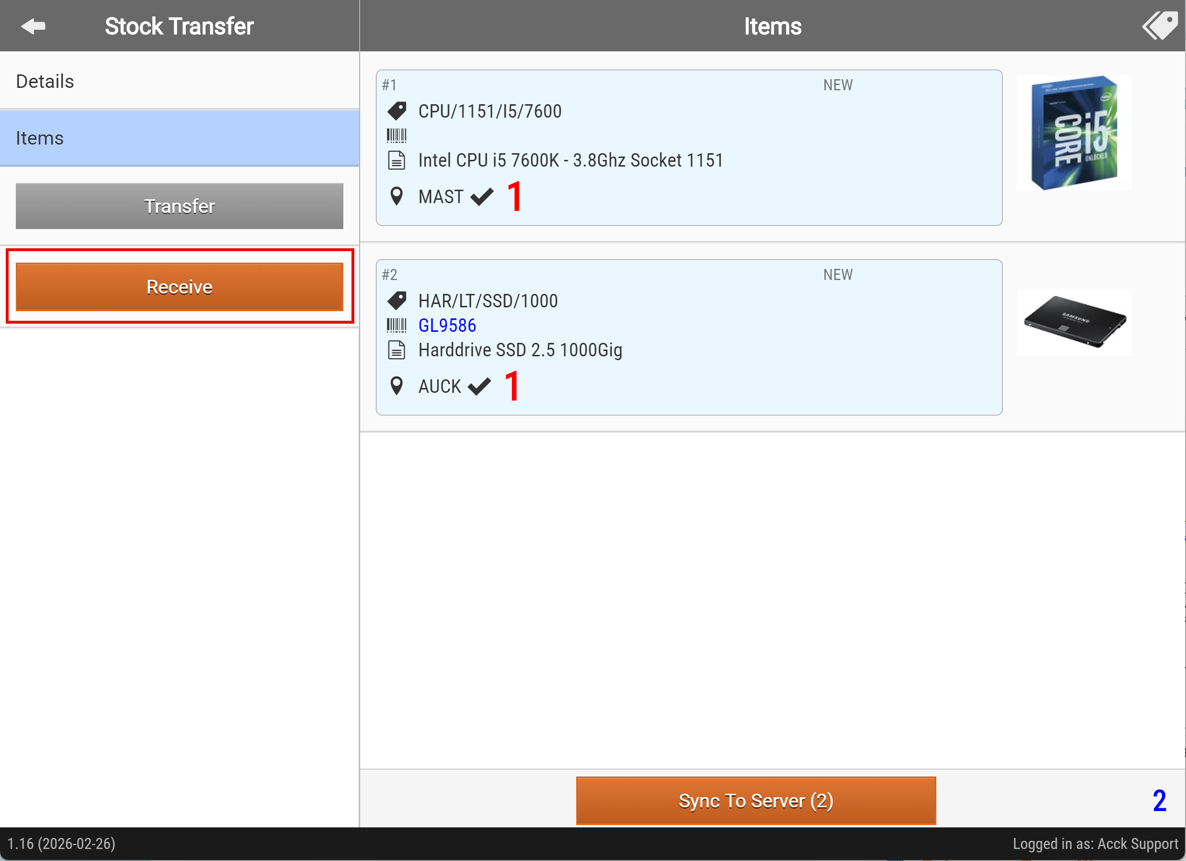Click the barcode icon in item #1
Screen dimensions: 1186x861
(x=397, y=135)
